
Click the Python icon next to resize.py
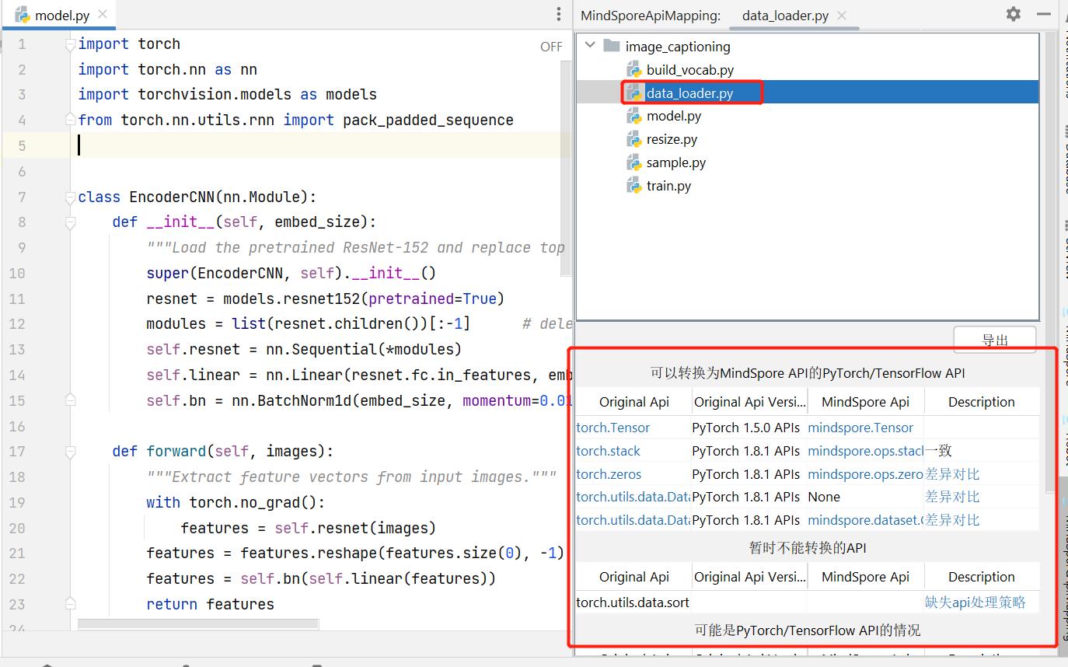(634, 140)
